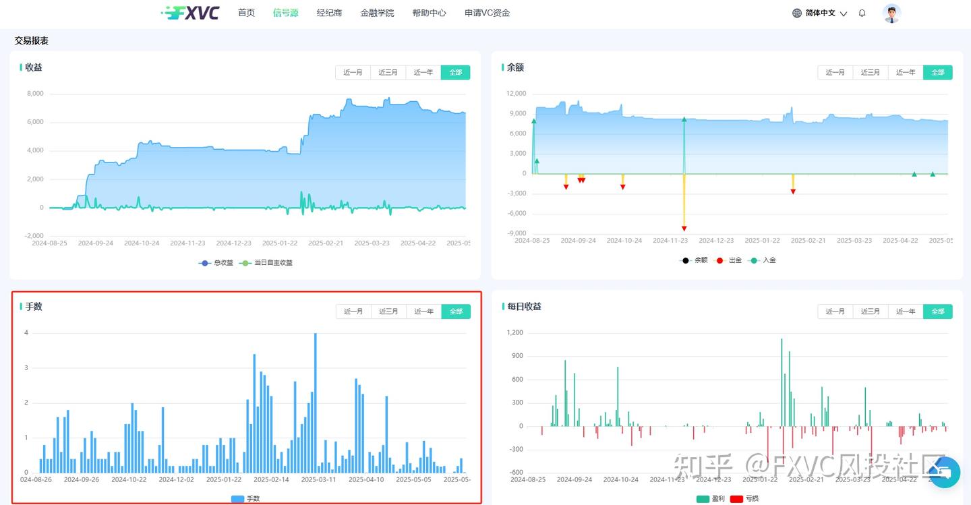The width and height of the screenshot is (971, 505).
Task: Select 近三月 in 余额 chart
Action: click(x=871, y=72)
